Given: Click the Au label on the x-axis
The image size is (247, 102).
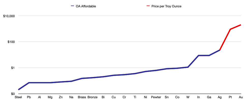Looking at the screenshot, I should point(241,97).
